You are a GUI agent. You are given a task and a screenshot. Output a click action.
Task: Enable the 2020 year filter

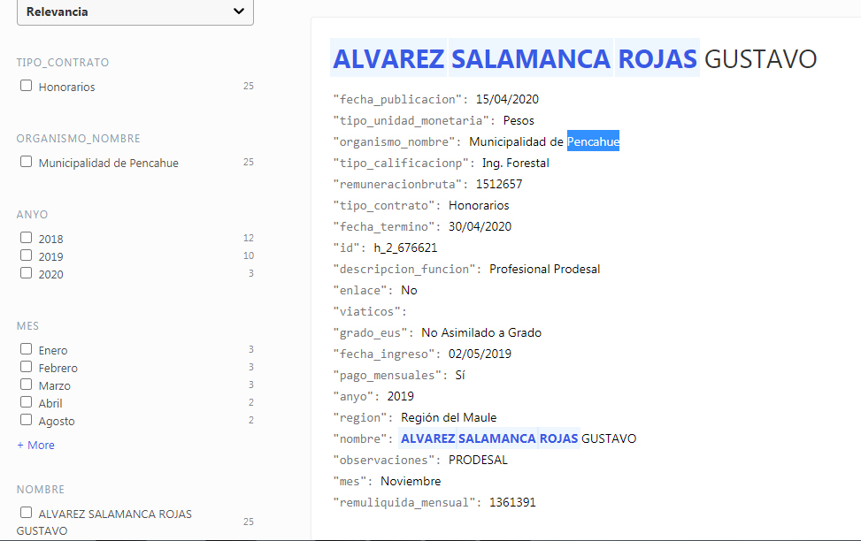tap(26, 272)
